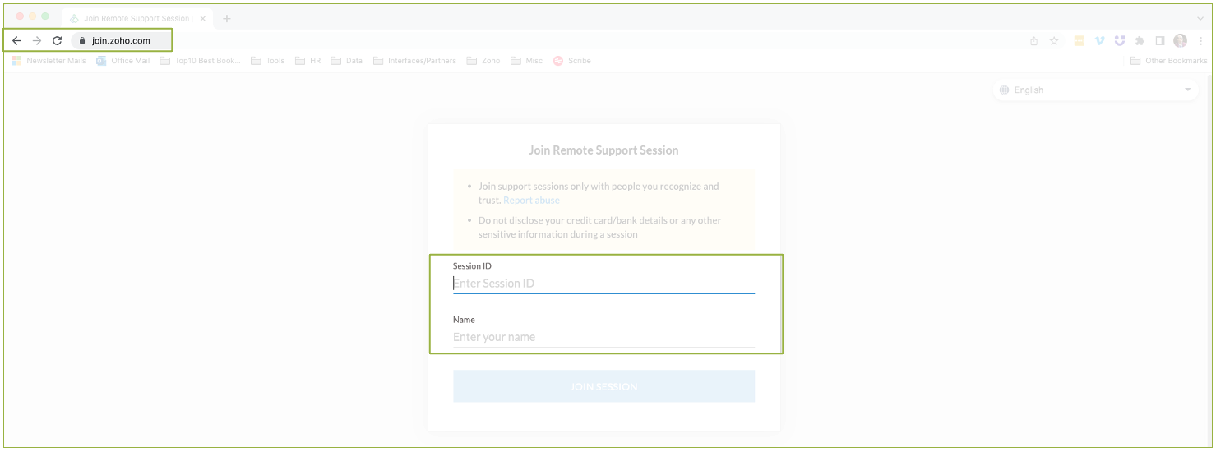Click the Enter your name field
This screenshot has height=452, width=1216.
(603, 337)
